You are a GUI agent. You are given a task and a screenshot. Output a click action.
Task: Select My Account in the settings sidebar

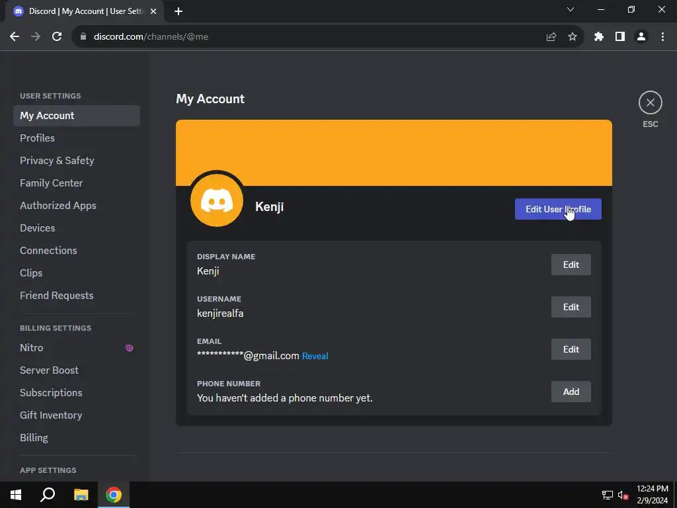point(77,116)
